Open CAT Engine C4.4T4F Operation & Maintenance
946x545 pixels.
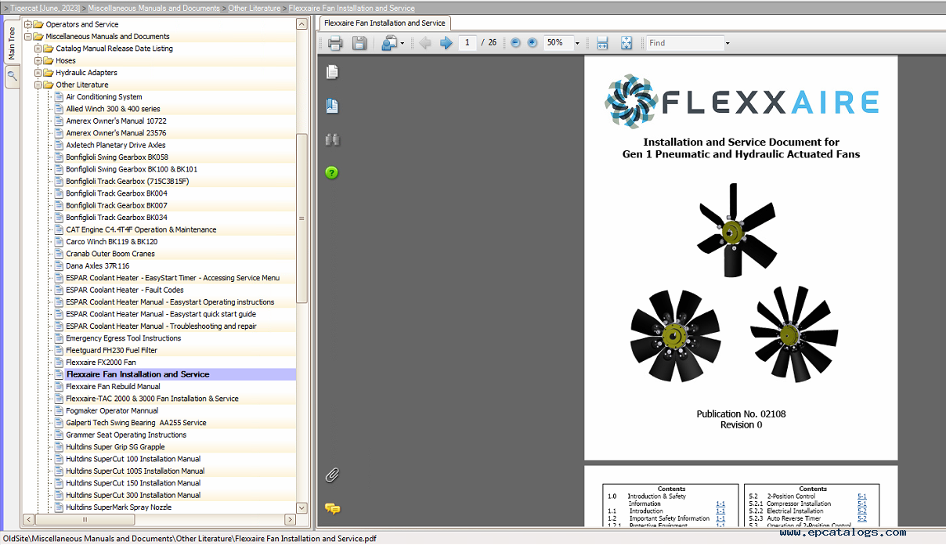click(141, 229)
